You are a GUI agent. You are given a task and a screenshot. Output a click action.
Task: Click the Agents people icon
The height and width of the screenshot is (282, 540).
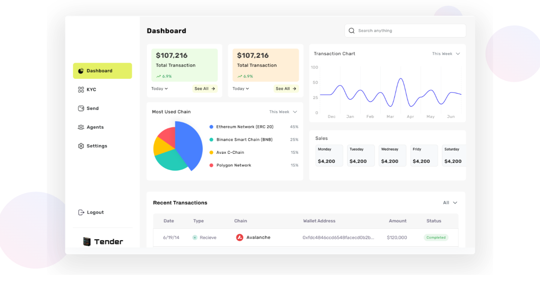tap(81, 127)
